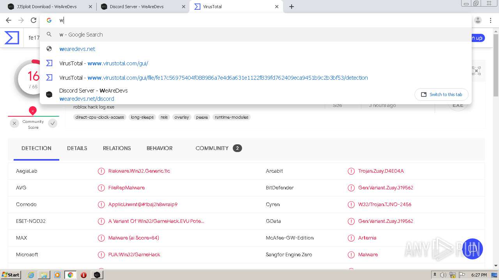Viewport: 499px width, 280px height.
Task: Open the DETECTION tab
Action: pyautogui.click(x=36, y=148)
